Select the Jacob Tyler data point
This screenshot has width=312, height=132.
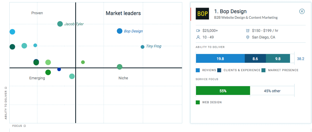click(x=60, y=24)
